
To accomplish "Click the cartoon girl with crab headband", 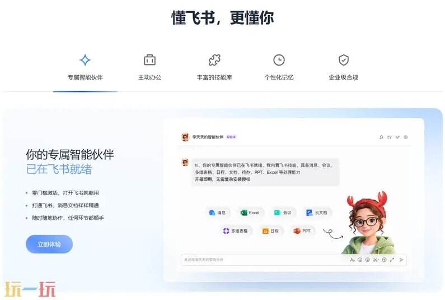I will 368,223.
